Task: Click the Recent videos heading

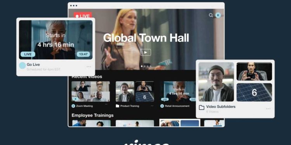Action: [87, 77]
